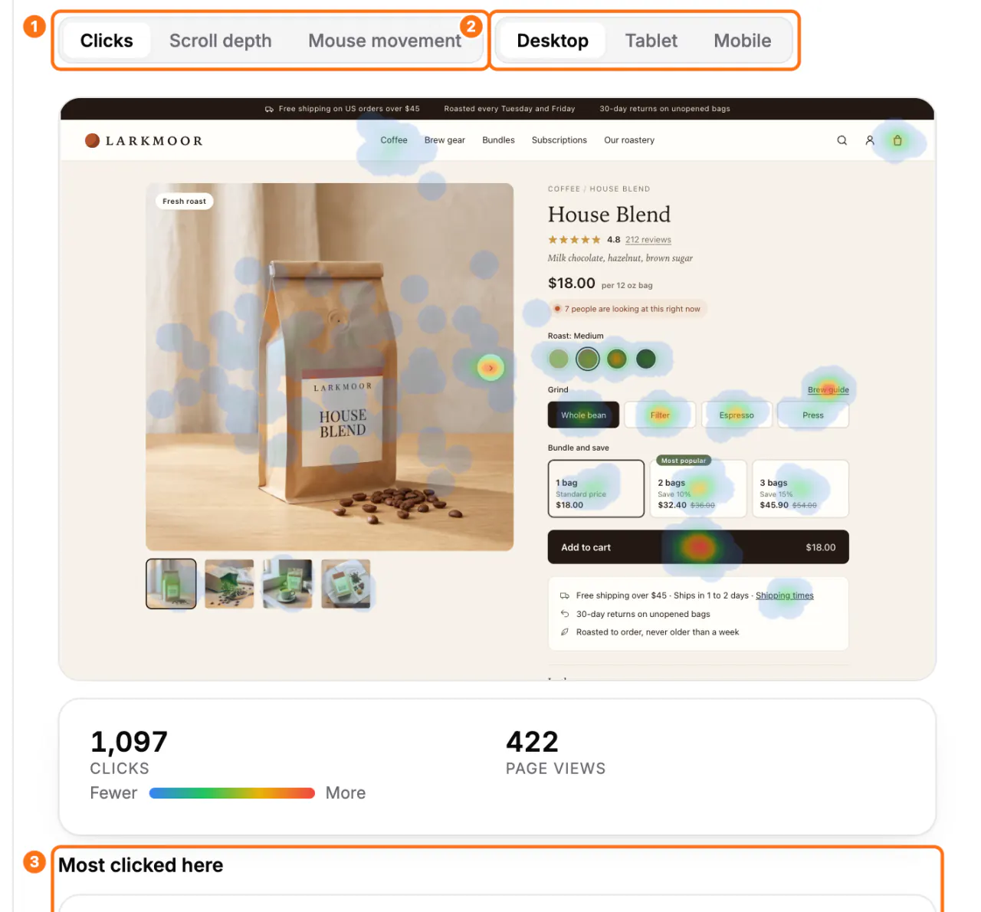The image size is (981, 912).
Task: Click the main House Blend product image
Action: click(x=330, y=366)
